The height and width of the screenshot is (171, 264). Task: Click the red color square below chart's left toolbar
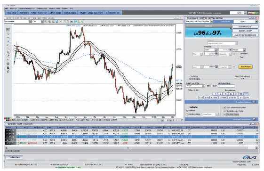pyautogui.click(x=5, y=119)
